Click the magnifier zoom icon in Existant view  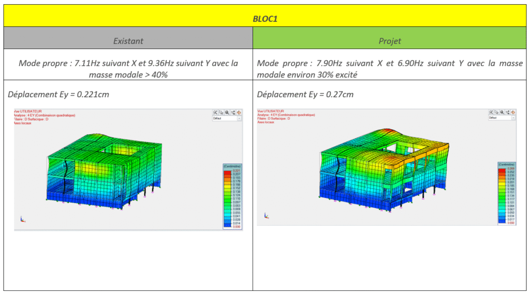coord(227,112)
